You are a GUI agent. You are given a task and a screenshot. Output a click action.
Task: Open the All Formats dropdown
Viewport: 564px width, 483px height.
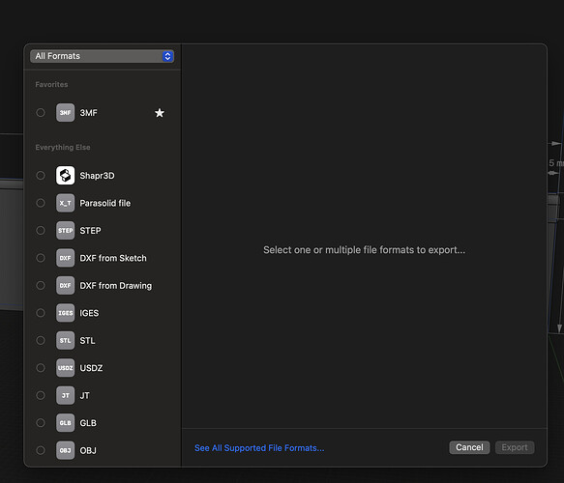(103, 56)
